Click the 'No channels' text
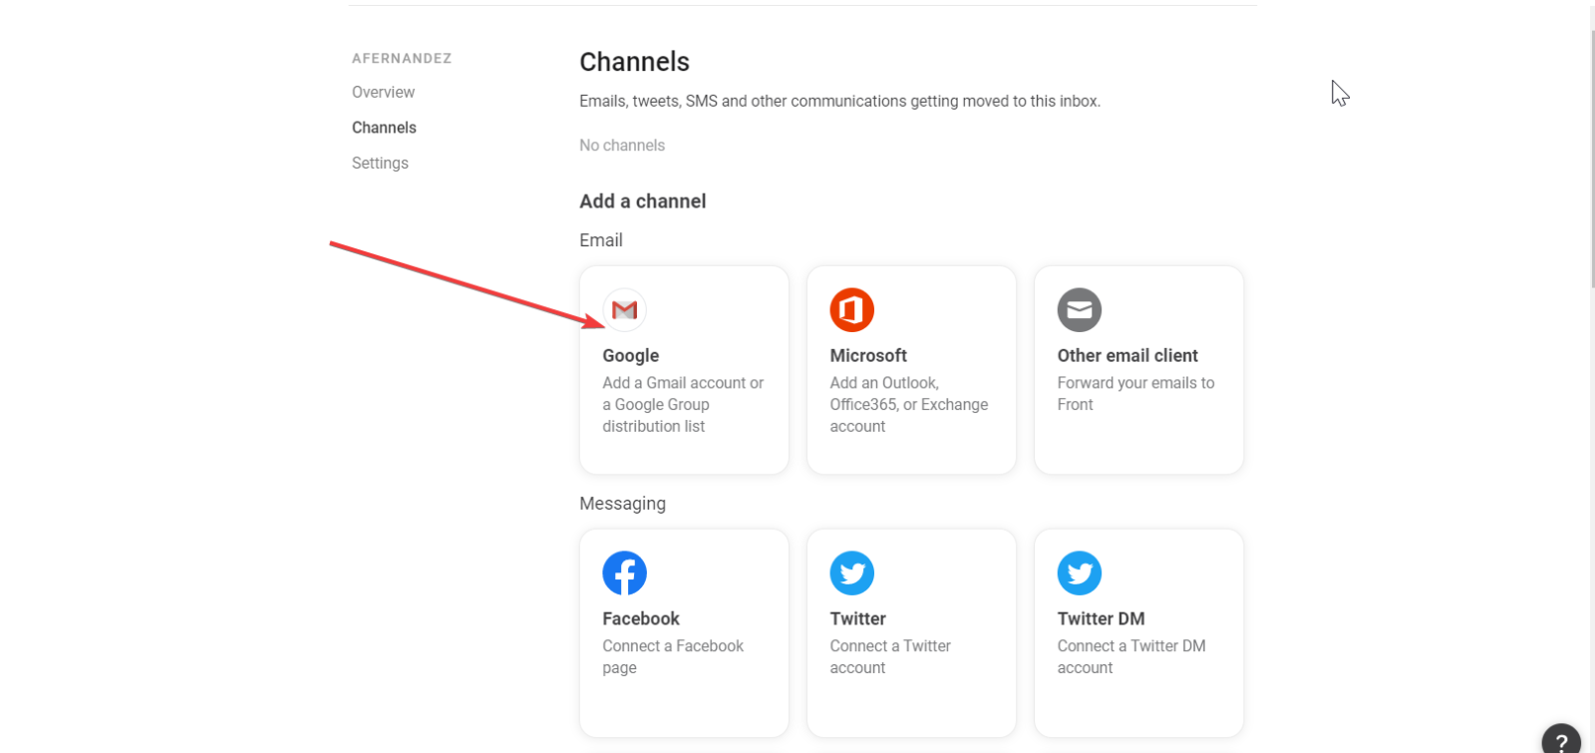This screenshot has height=753, width=1595. click(x=622, y=146)
